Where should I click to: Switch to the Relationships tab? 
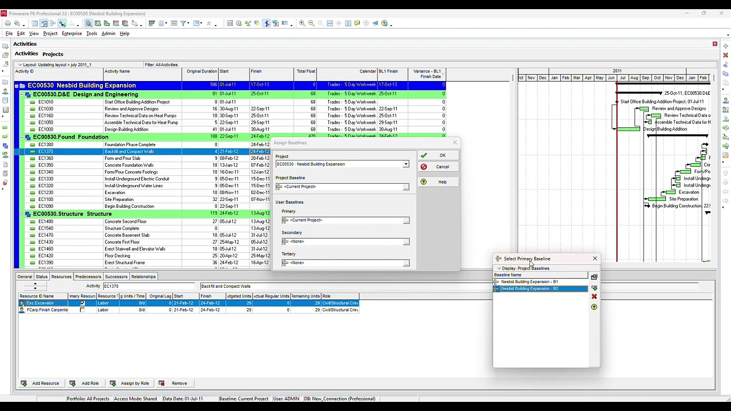click(143, 277)
